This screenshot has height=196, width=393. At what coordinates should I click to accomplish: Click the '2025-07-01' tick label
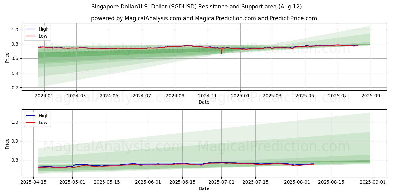221,183
